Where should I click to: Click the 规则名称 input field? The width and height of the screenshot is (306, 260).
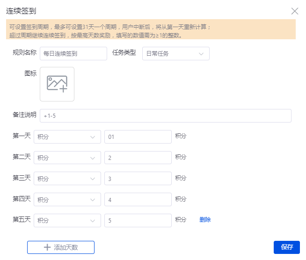click(x=73, y=53)
